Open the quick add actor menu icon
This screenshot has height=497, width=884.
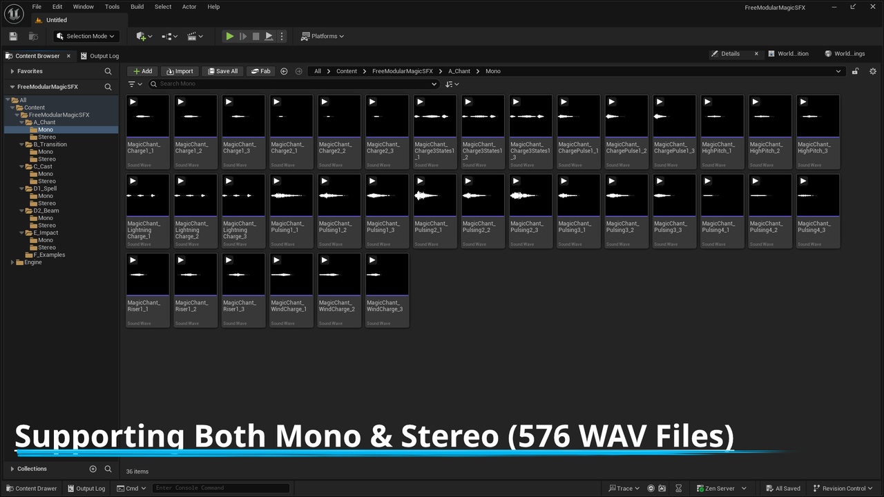(x=144, y=36)
